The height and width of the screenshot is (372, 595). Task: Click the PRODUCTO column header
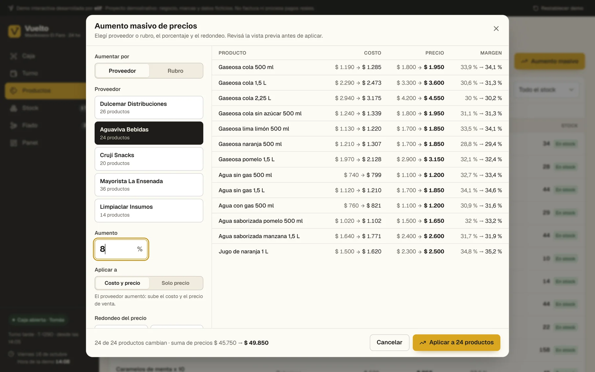tap(232, 53)
